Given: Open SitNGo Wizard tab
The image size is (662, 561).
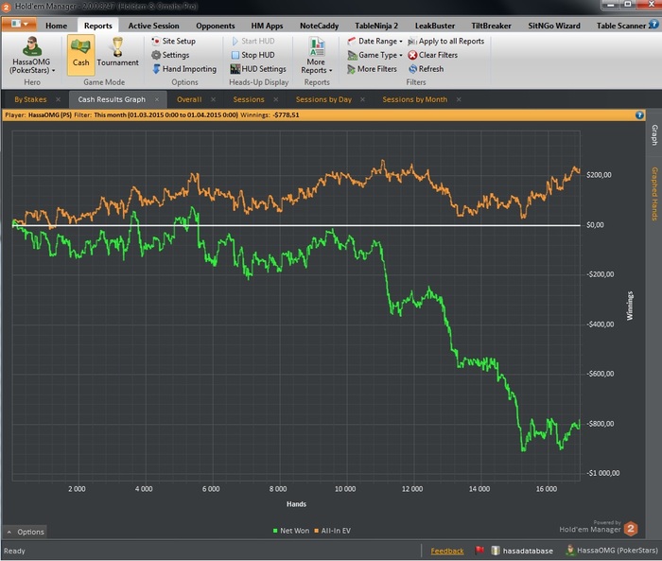Looking at the screenshot, I should pos(554,26).
